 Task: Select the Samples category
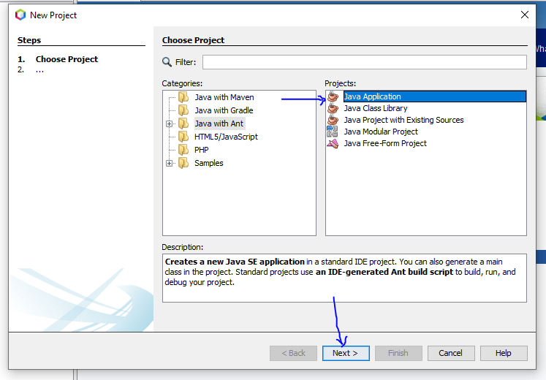208,163
